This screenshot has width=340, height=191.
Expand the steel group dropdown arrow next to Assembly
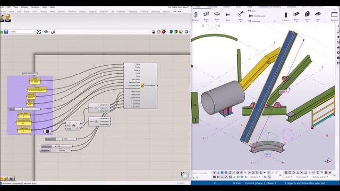click(275, 21)
